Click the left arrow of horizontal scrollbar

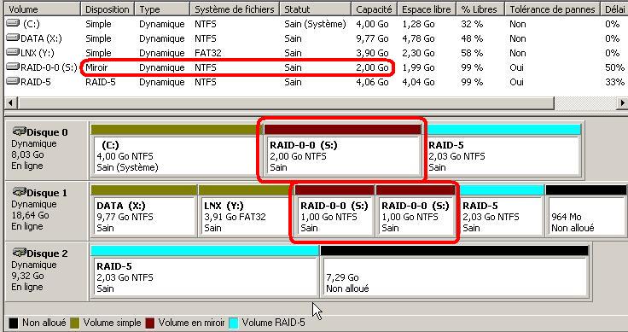coord(11,103)
